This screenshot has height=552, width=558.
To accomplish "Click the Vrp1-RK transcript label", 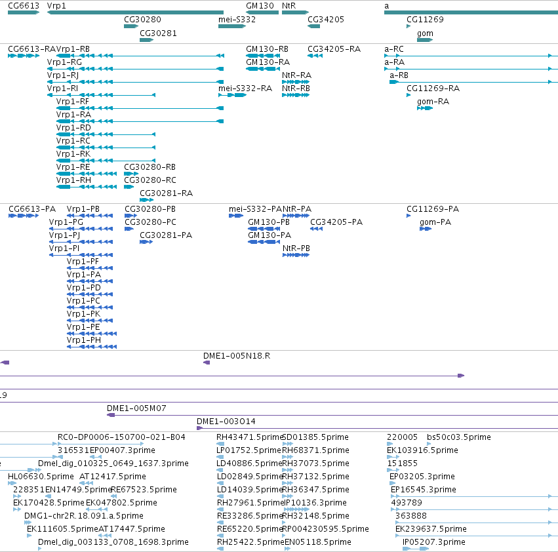I will (x=73, y=154).
